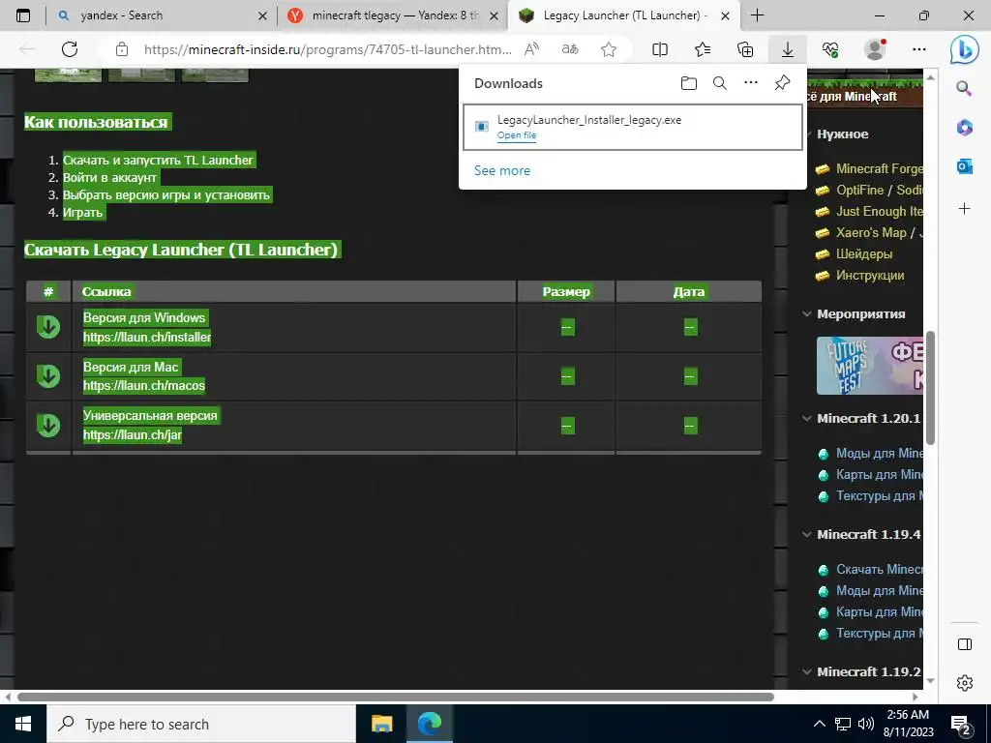Viewport: 991px width, 743px height.
Task: Open Browser essentials heart icon
Action: pyautogui.click(x=830, y=49)
